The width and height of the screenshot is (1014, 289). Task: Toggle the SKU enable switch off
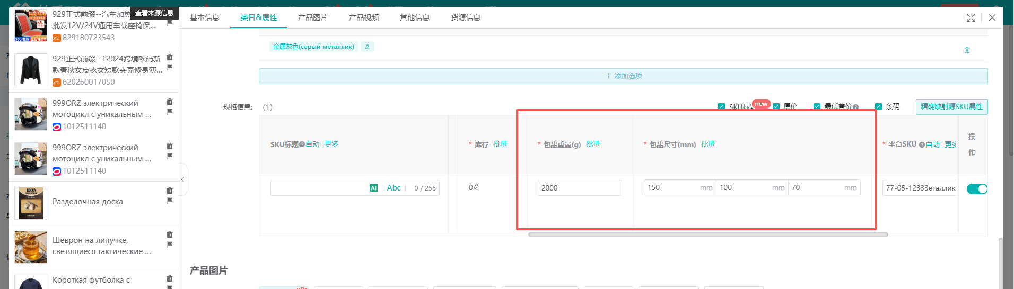[x=977, y=189]
